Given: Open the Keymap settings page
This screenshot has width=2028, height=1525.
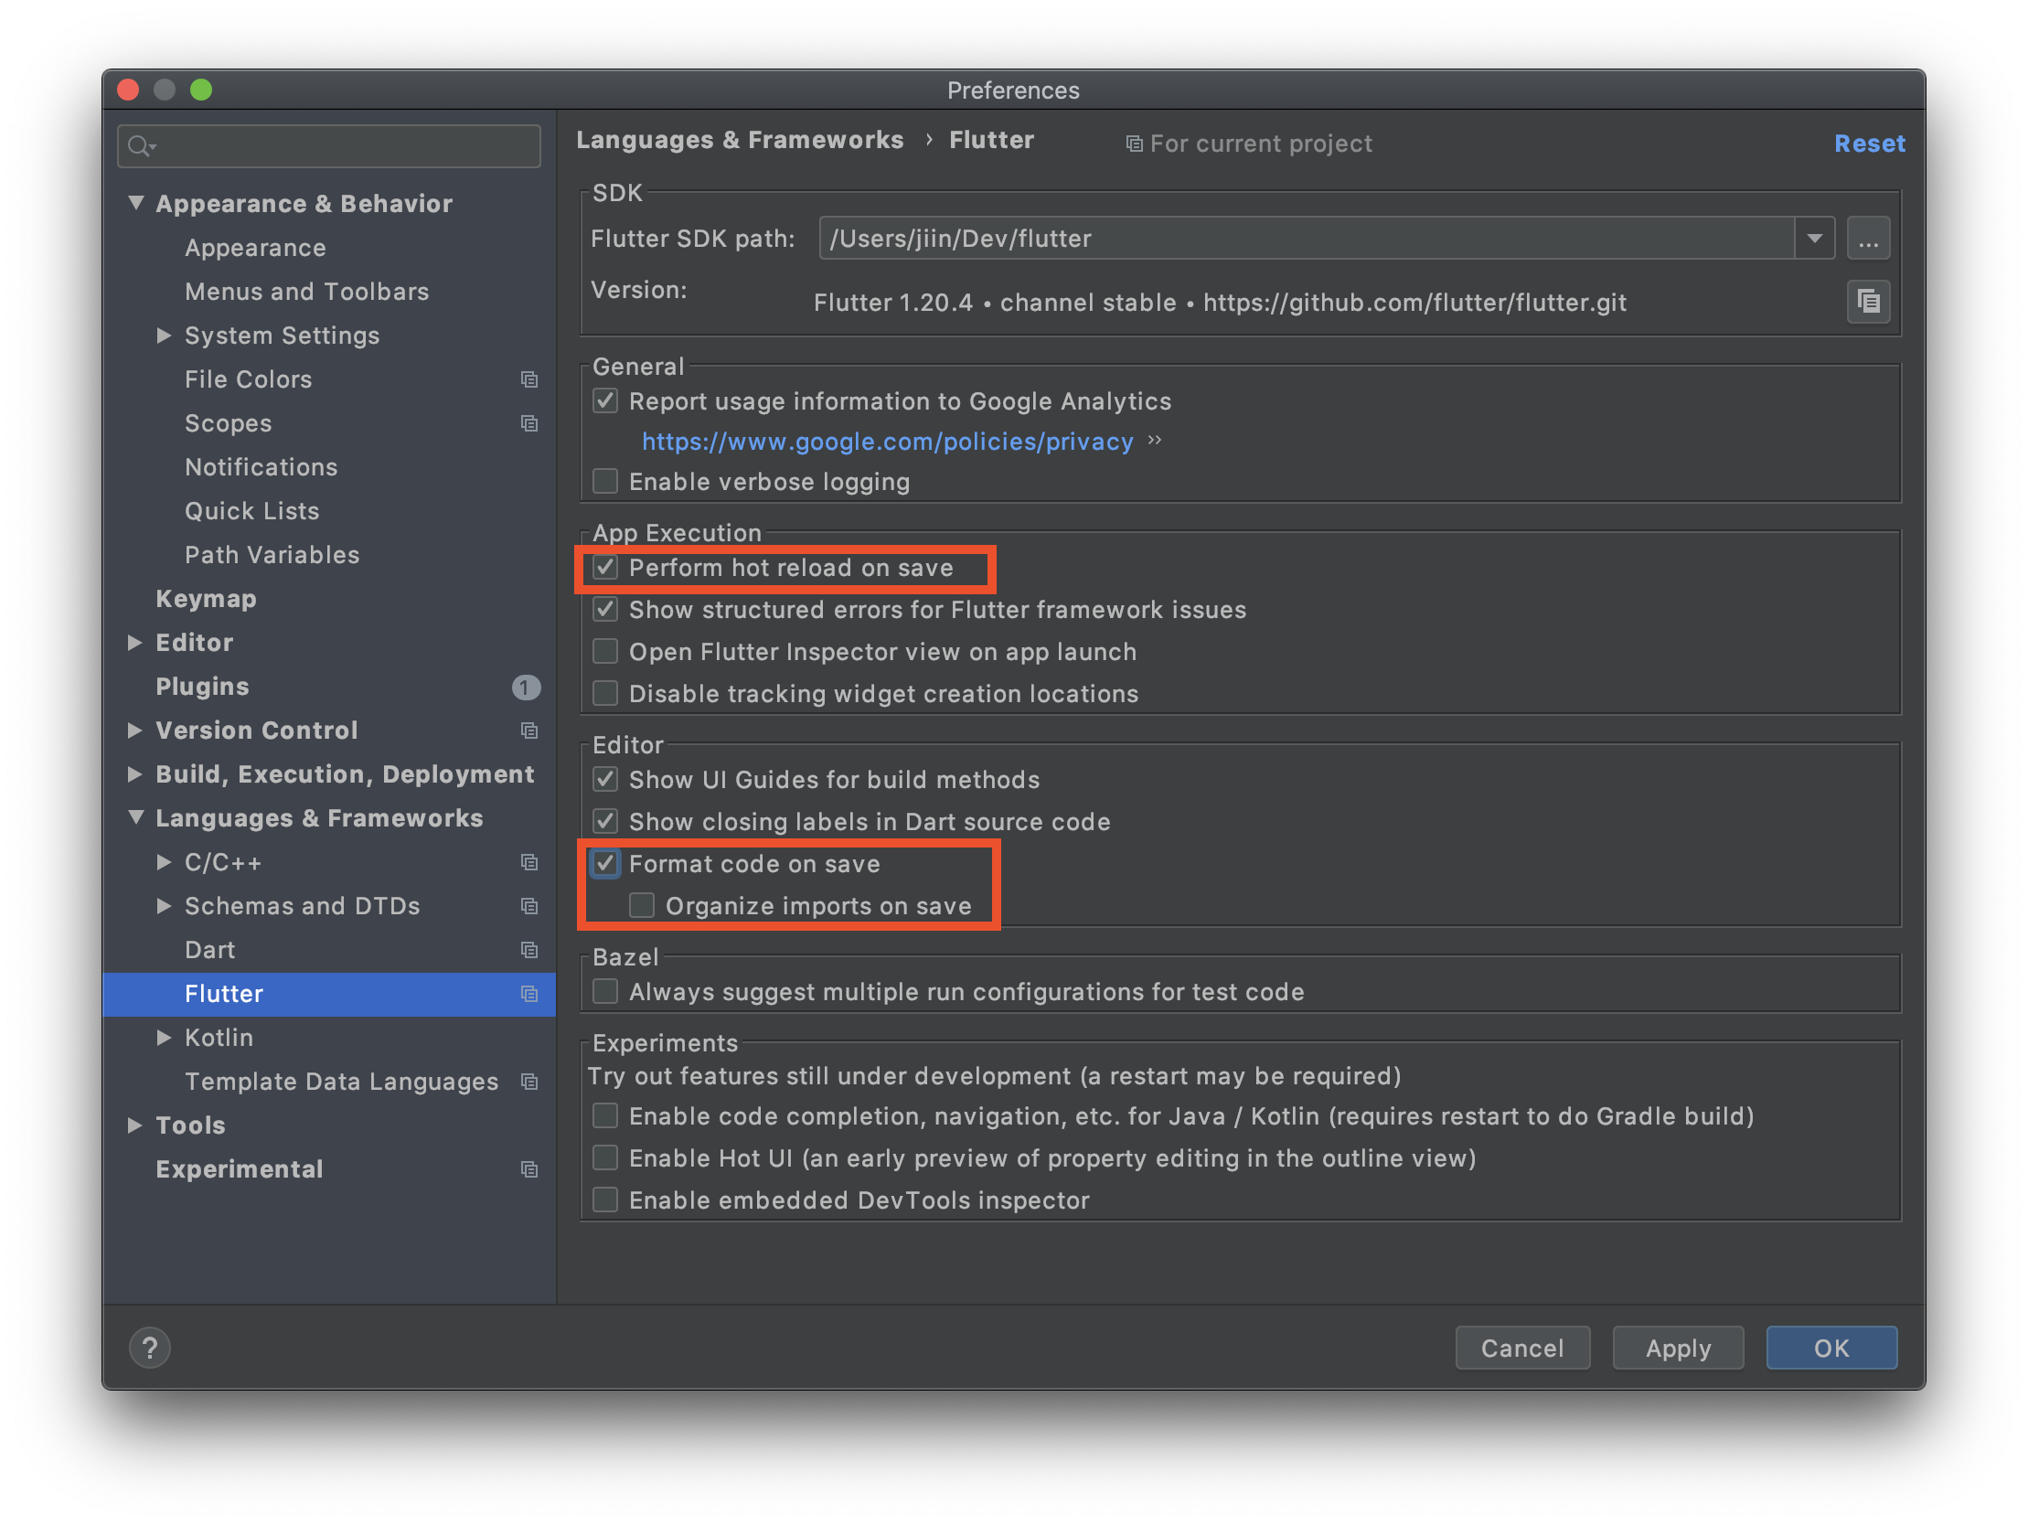Looking at the screenshot, I should pos(207,599).
